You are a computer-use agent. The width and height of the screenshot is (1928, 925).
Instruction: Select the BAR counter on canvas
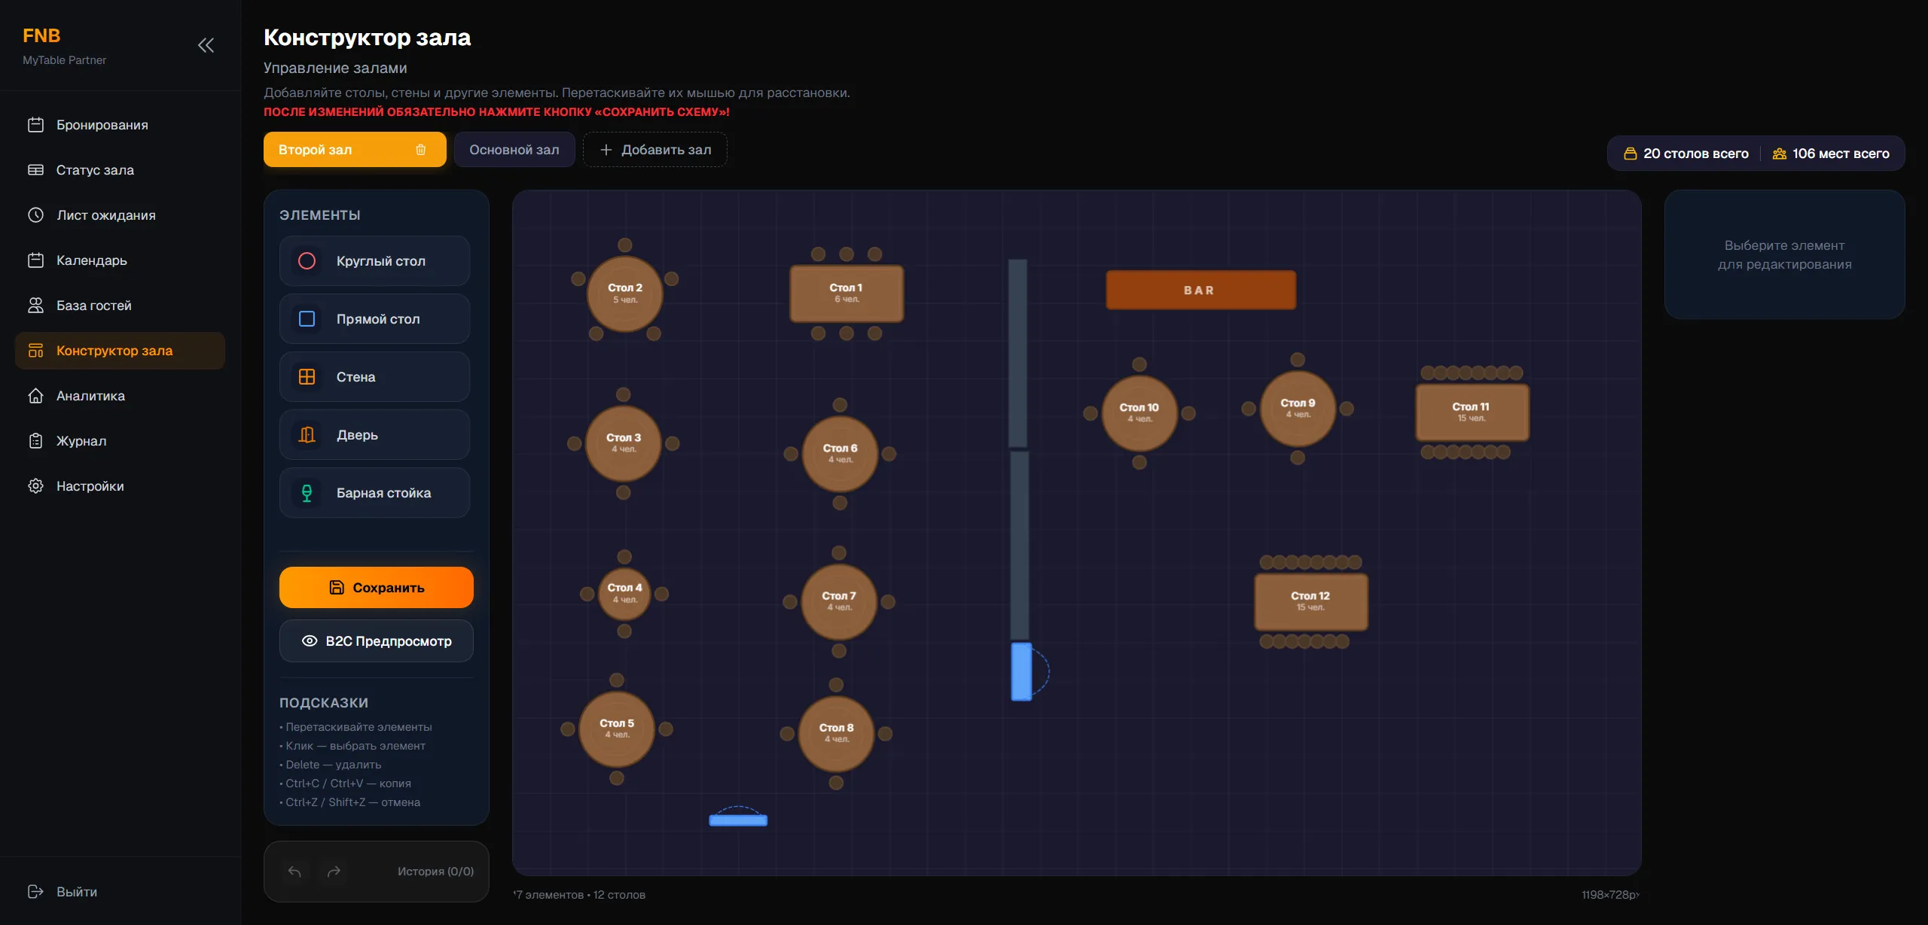[1200, 291]
